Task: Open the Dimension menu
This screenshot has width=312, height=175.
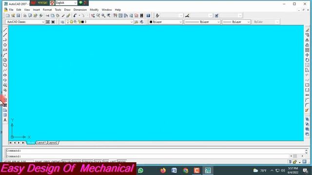Action: [x=80, y=10]
